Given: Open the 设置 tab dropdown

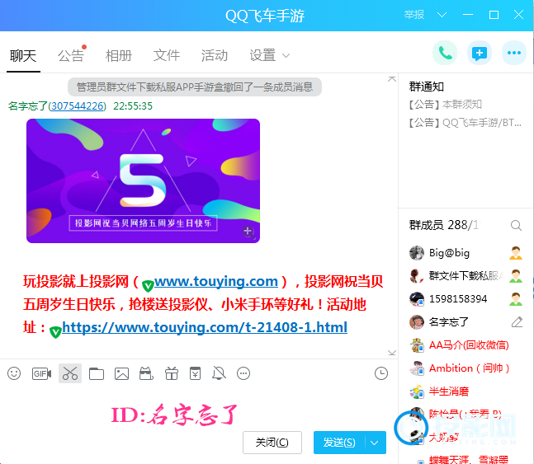Looking at the screenshot, I should [269, 55].
